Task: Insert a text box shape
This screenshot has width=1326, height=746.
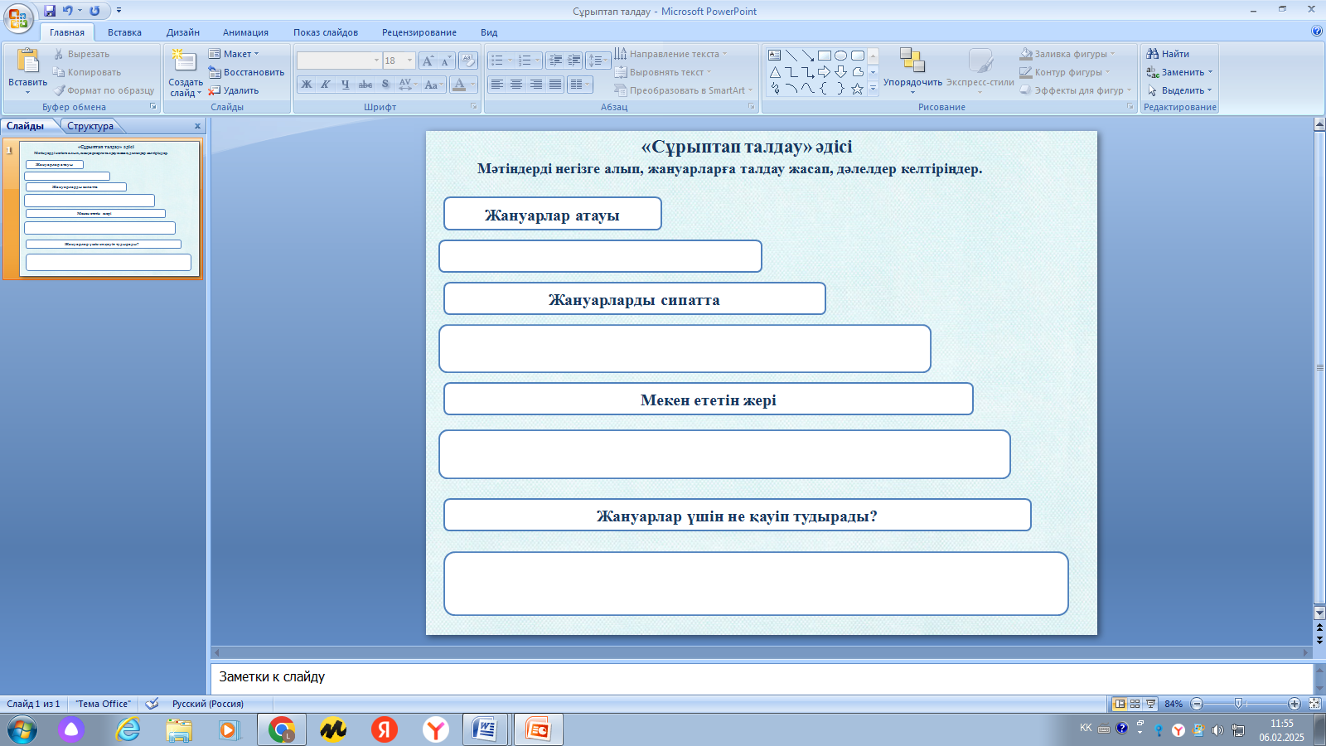Action: point(774,56)
